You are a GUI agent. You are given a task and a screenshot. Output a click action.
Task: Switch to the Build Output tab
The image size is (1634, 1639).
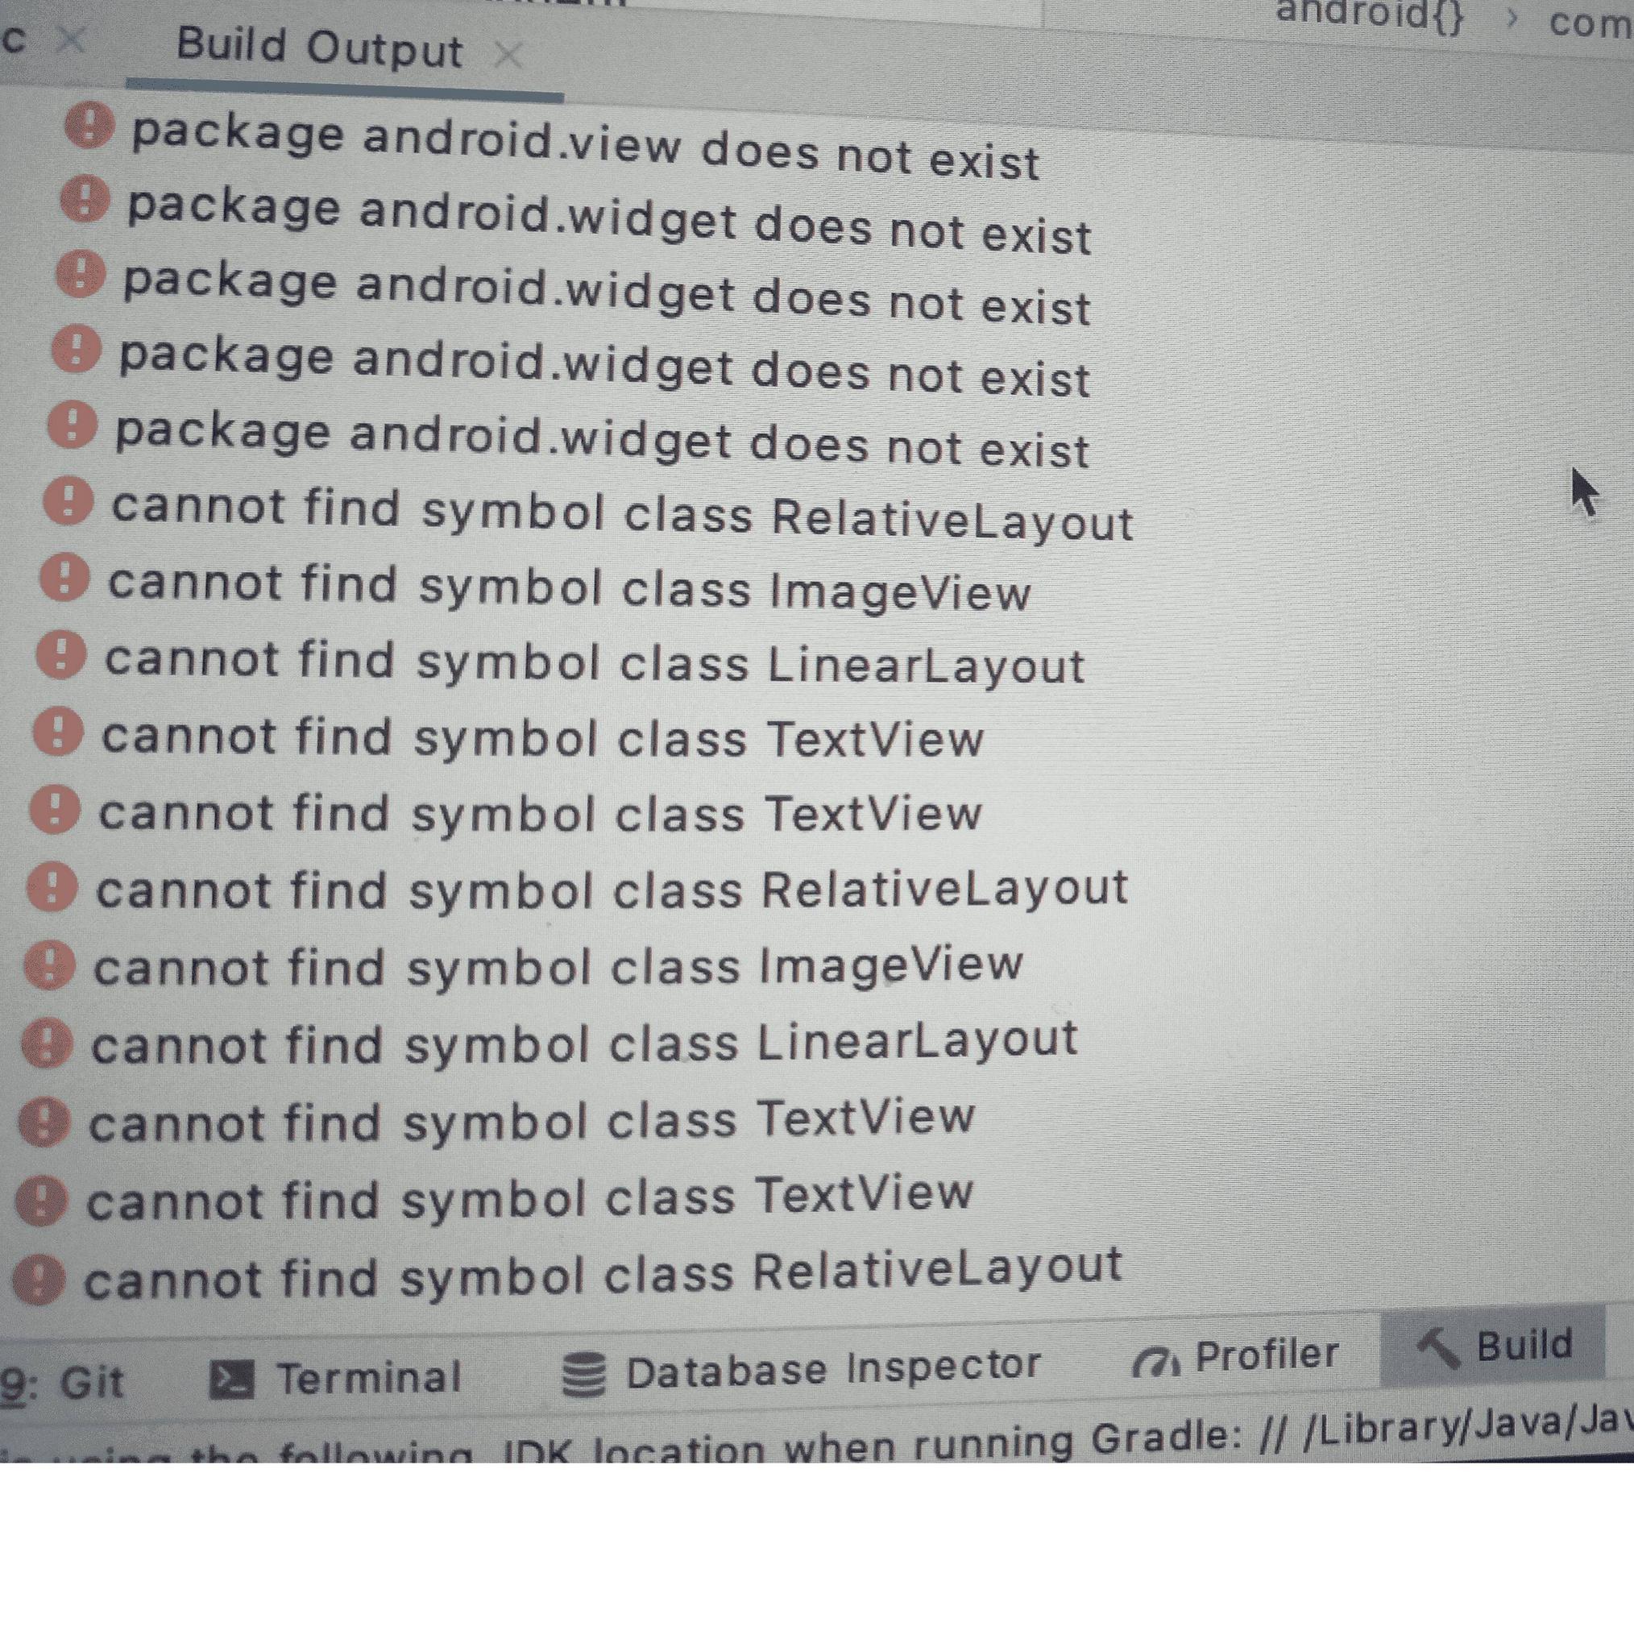point(320,48)
